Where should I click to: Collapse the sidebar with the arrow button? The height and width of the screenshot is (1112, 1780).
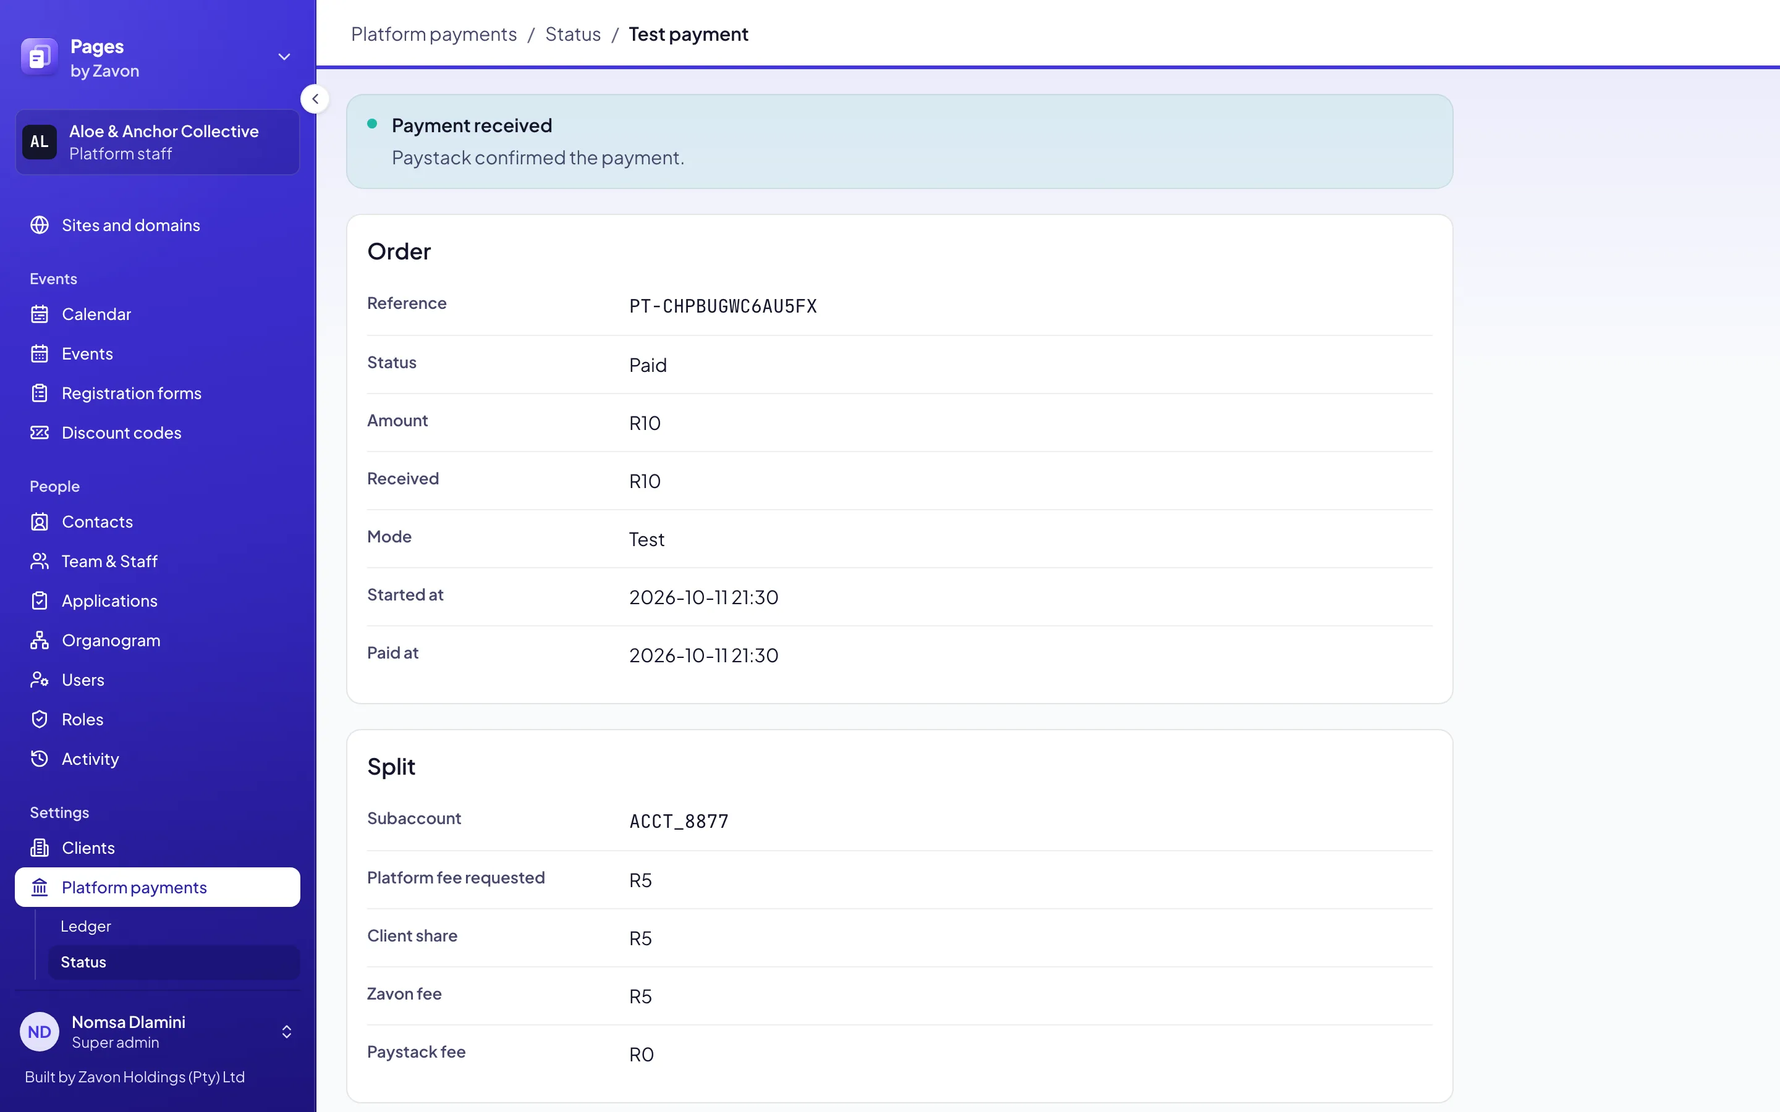[315, 99]
